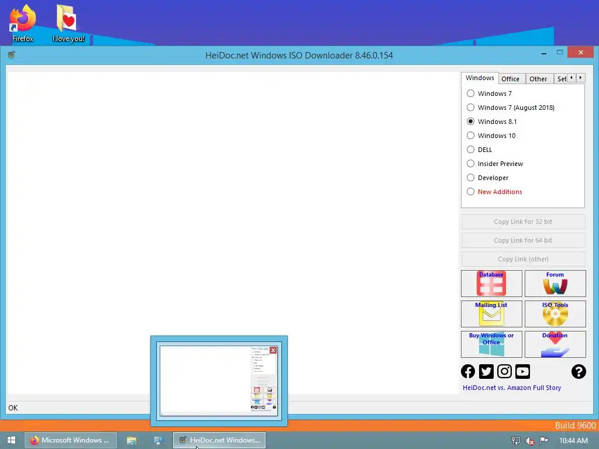This screenshot has width=599, height=449.
Task: Open the ISO Tools button
Action: (555, 314)
